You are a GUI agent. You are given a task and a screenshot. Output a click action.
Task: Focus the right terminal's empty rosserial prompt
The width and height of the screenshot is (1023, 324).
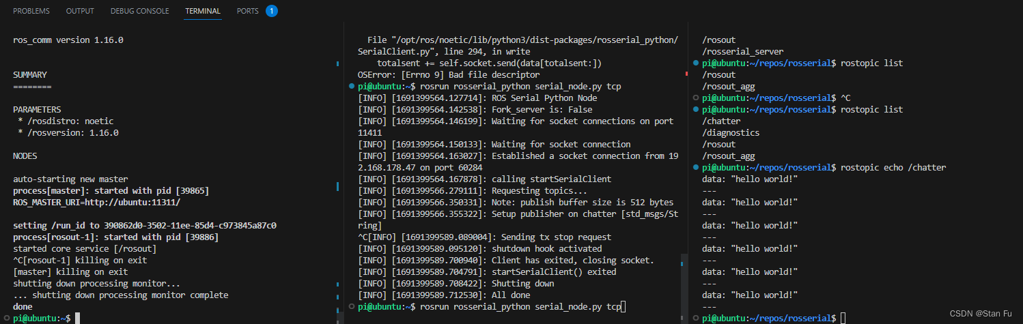(x=843, y=319)
